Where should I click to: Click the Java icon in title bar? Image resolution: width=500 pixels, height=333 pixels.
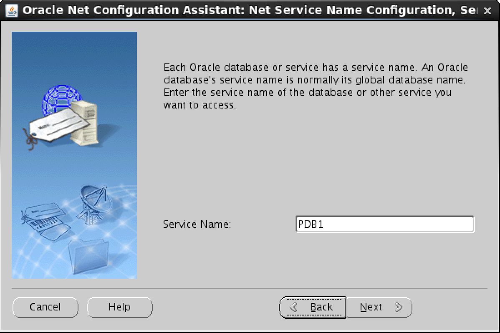pyautogui.click(x=11, y=10)
